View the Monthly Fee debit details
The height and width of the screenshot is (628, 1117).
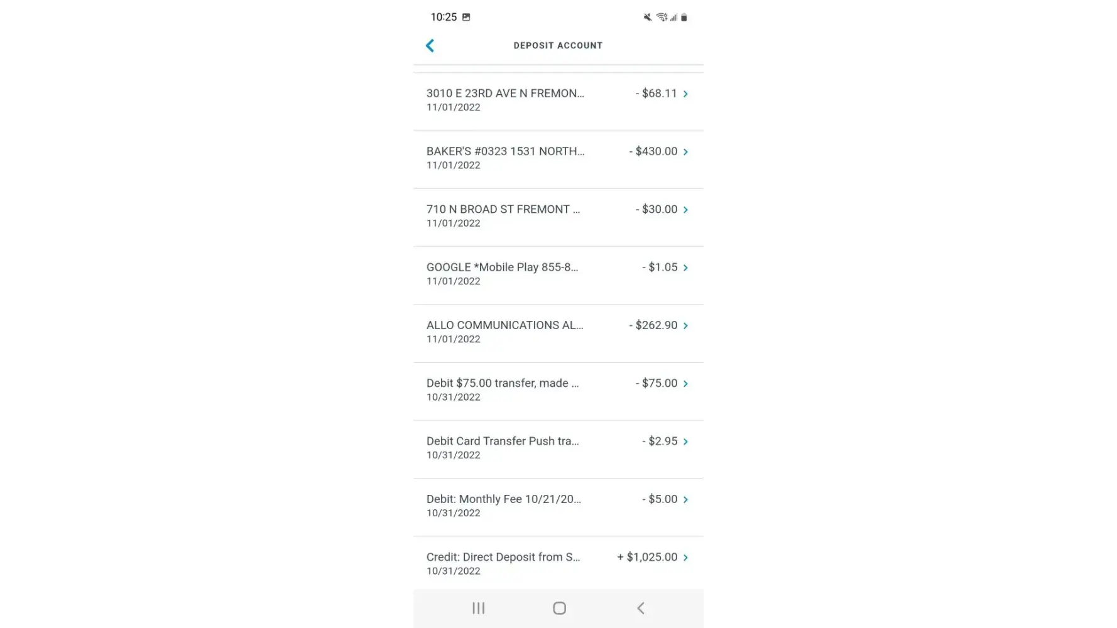pyautogui.click(x=503, y=505)
